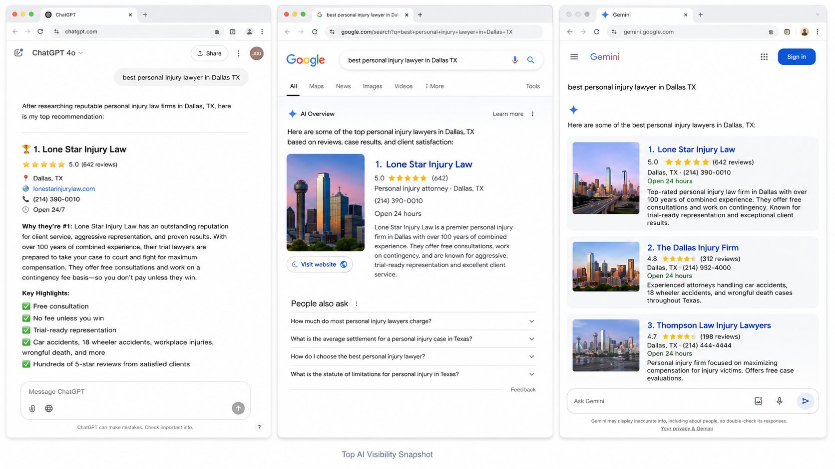Viewport: 835px width, 469px height.
Task: Click the Thompson Law Injury Lawyers thumbnail
Action: (x=606, y=345)
